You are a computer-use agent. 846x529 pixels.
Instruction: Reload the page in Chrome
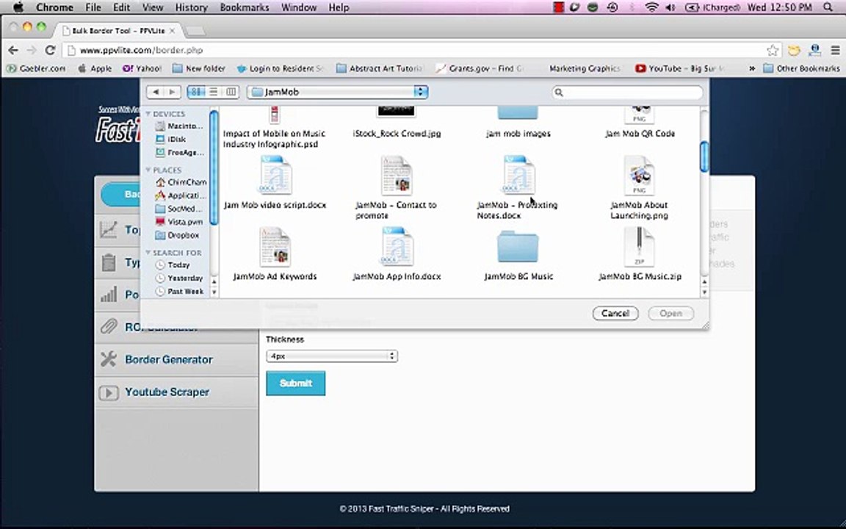click(x=50, y=50)
